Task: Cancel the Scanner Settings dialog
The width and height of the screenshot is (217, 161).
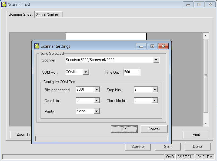Action: pos(154,129)
